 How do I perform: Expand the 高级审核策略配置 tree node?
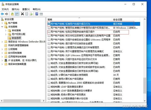2,64
